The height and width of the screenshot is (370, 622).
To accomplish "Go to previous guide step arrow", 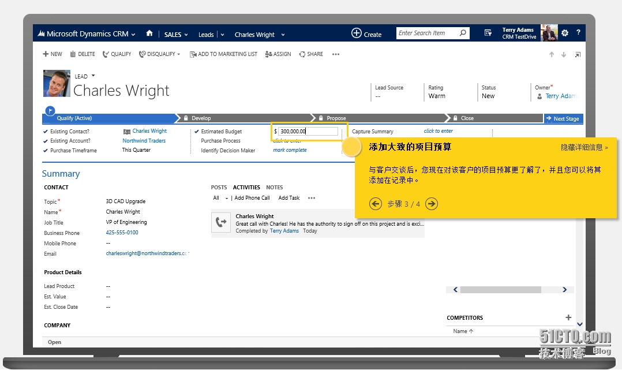I will [375, 204].
